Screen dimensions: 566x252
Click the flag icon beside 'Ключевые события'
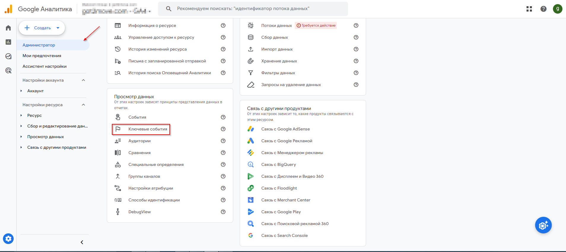point(118,129)
